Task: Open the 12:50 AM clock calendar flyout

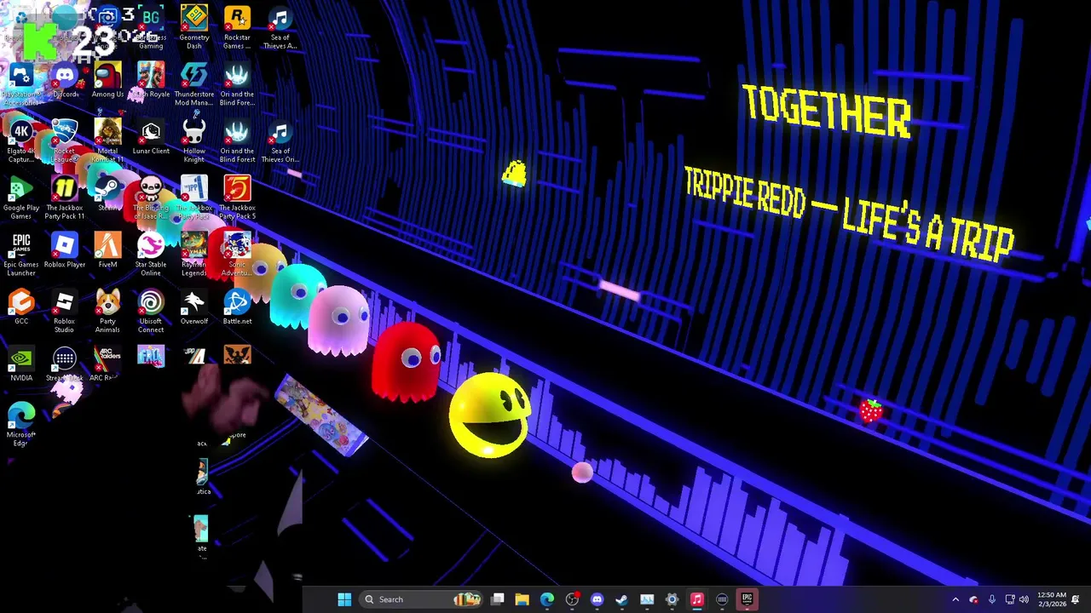Action: coord(1052,599)
